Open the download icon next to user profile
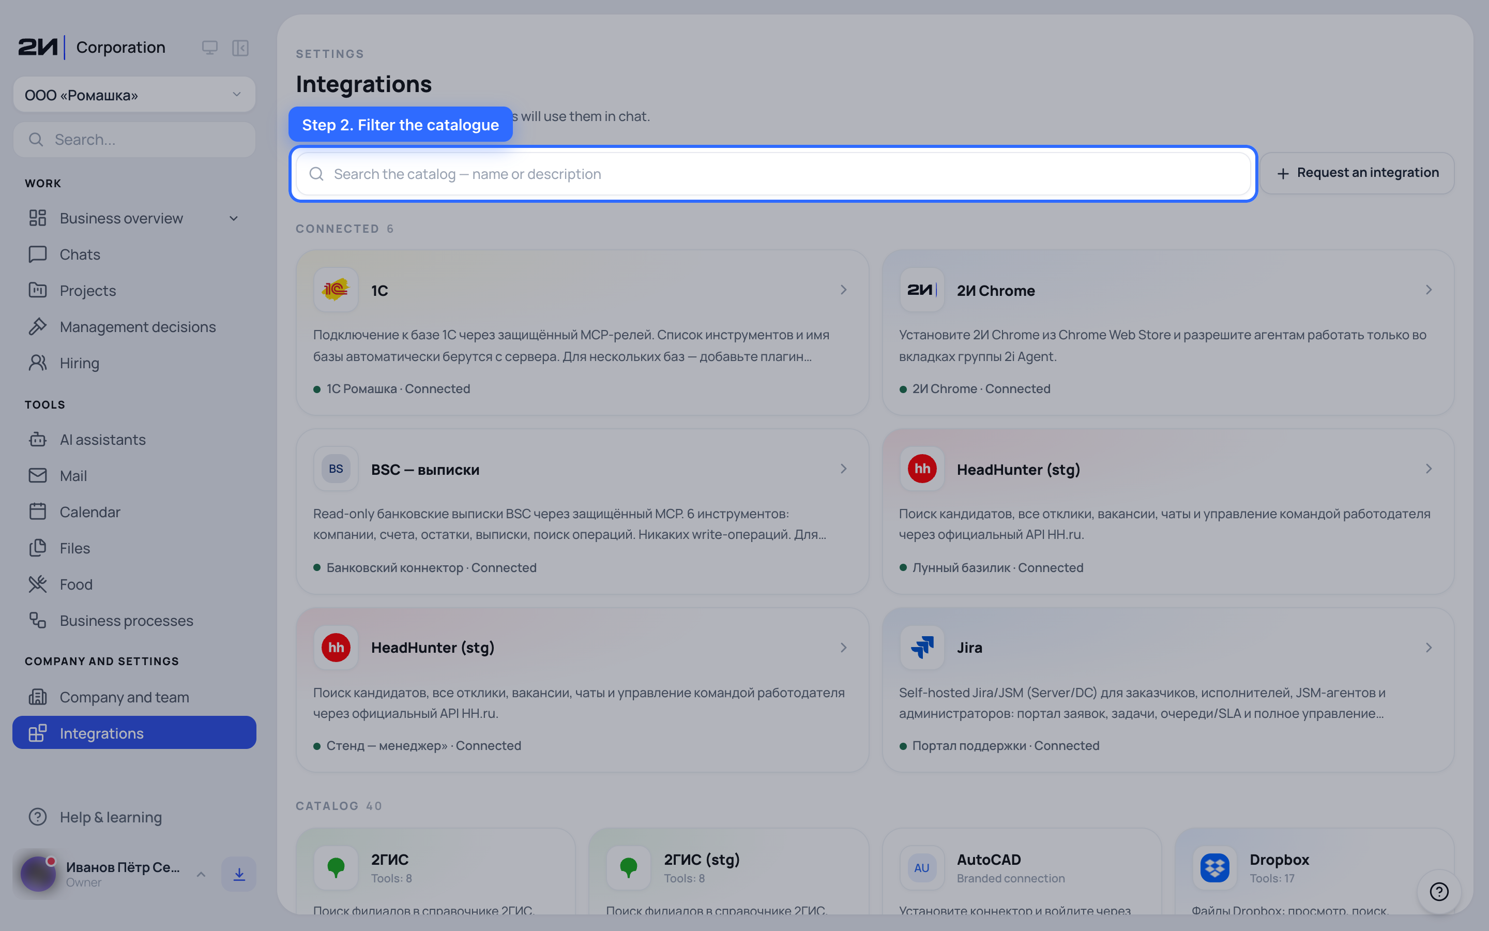Screen dimensions: 1489x931 click(239, 874)
